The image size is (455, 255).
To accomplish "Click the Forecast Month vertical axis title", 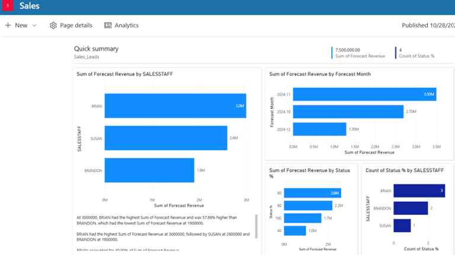I will 272,112.
